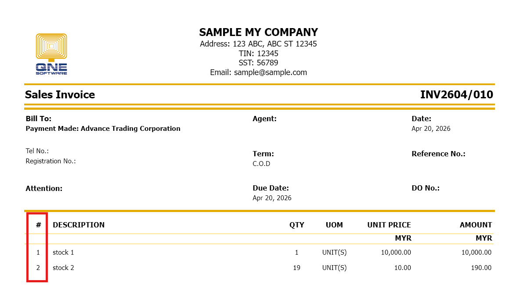Click the due date value under Due Date
This screenshot has height=306, width=516.
(272, 198)
